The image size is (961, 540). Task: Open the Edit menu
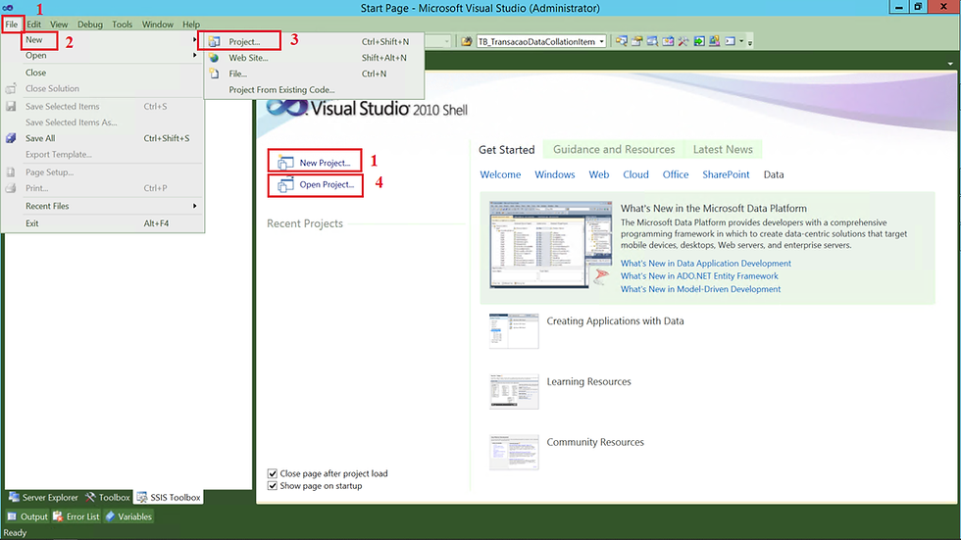[x=33, y=24]
